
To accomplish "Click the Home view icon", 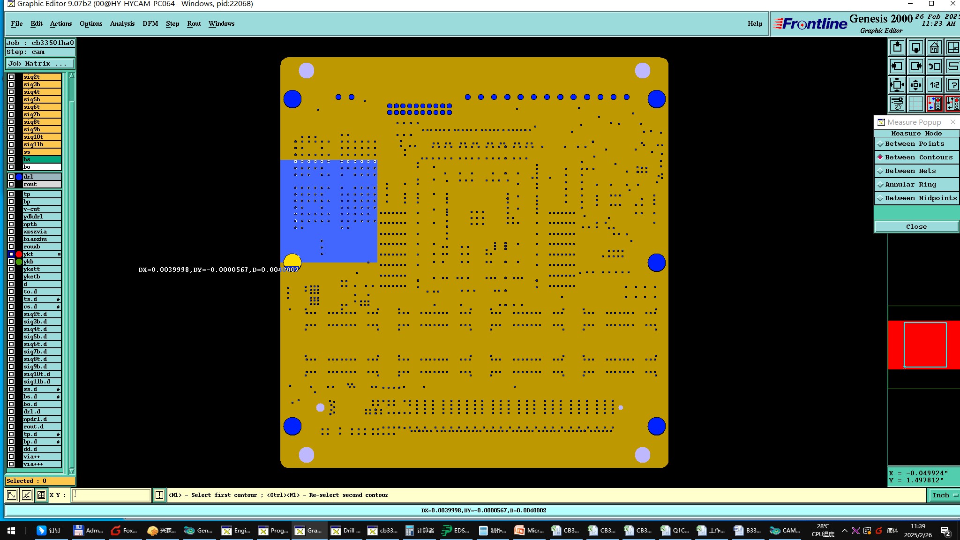I will (x=934, y=47).
